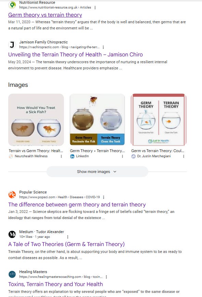Open 'The difference between germ theory and terrain theory'
The image size is (202, 297).
click(77, 205)
